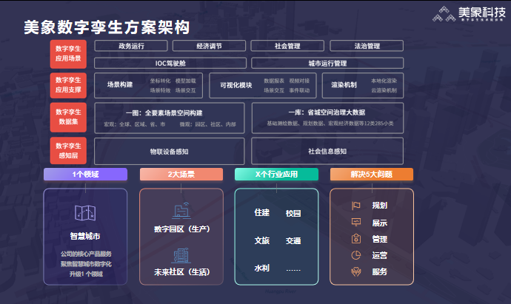Switch to the 2大场景 header tab
Viewport: 511px width, 304px height.
tap(181, 175)
